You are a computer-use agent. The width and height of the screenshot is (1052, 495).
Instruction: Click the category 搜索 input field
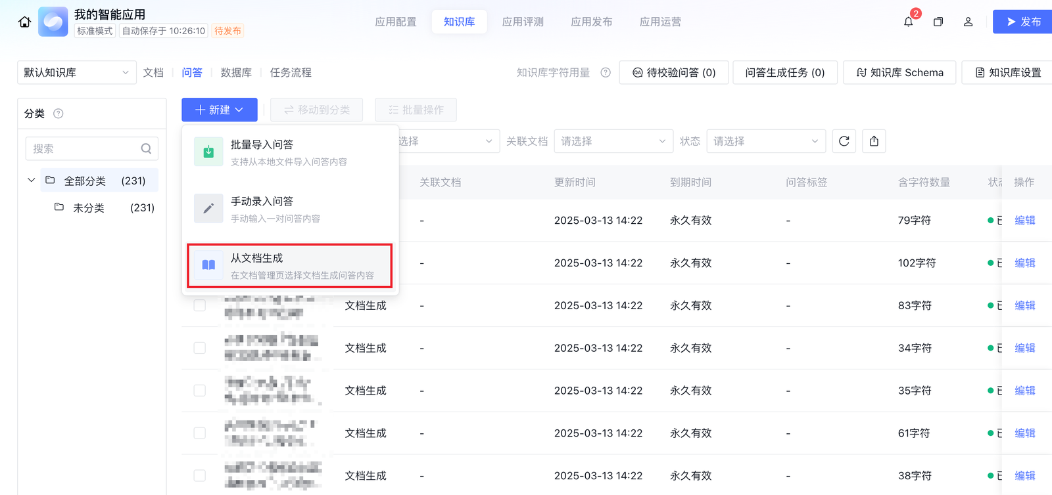tap(85, 149)
